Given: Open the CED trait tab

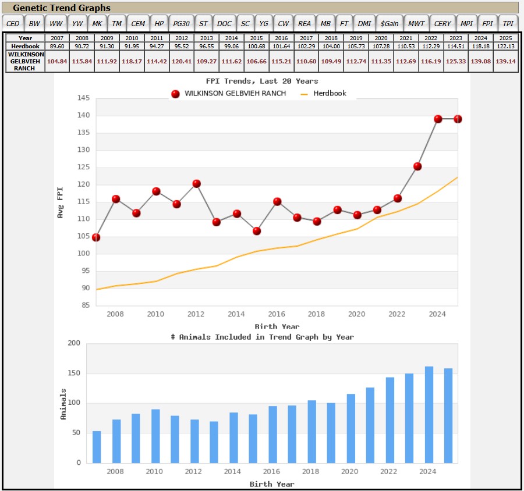Looking at the screenshot, I should point(13,23).
